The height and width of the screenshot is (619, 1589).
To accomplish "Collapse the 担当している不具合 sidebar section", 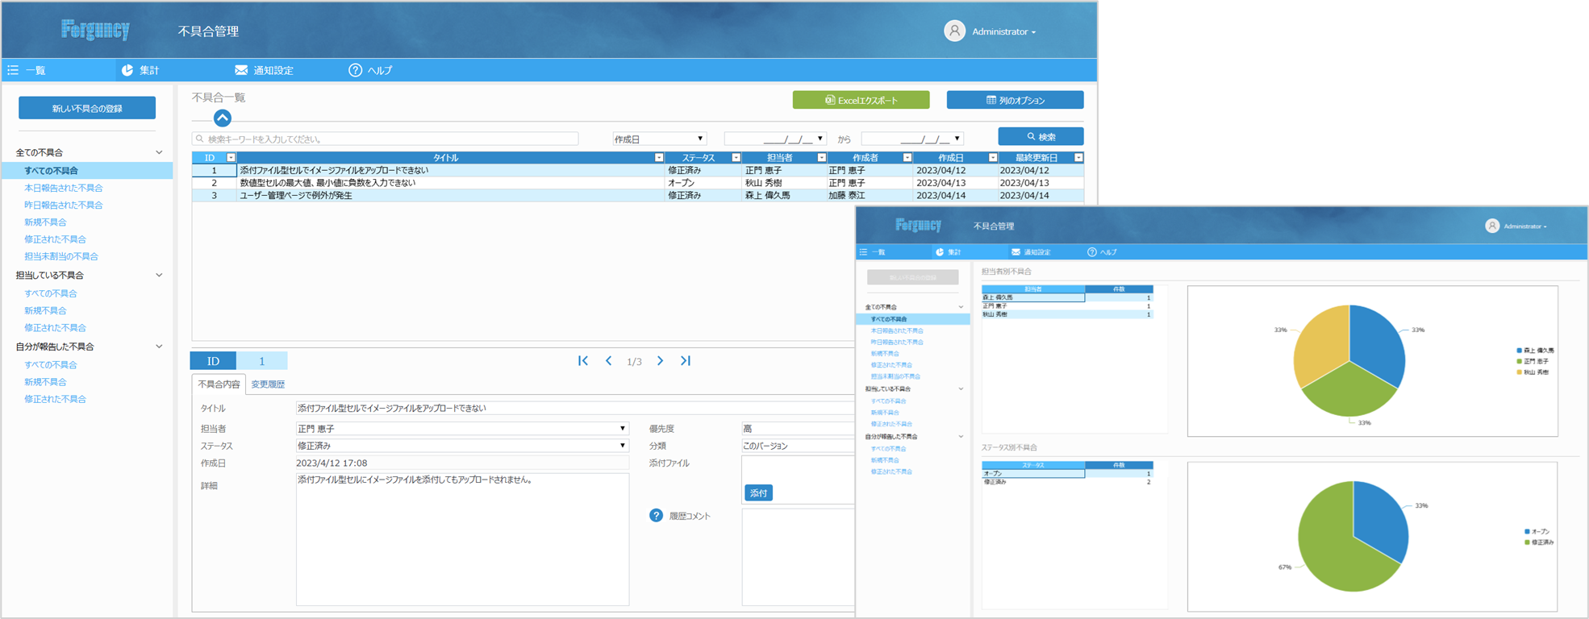I will [x=159, y=276].
